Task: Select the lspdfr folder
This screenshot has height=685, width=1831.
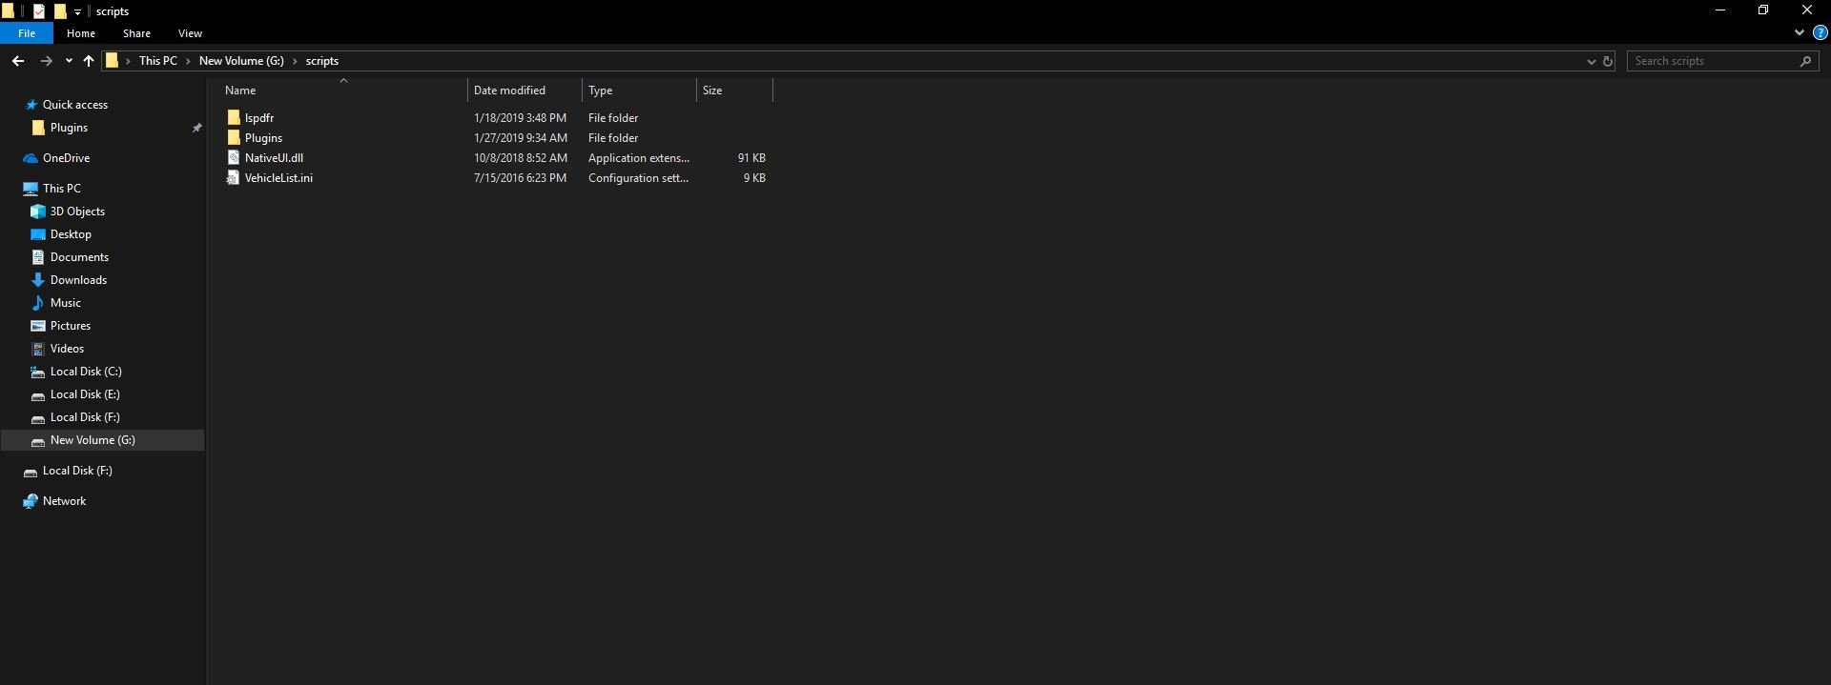Action: [x=259, y=118]
